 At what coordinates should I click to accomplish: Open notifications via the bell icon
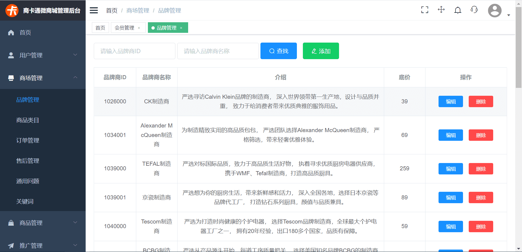pyautogui.click(x=458, y=10)
